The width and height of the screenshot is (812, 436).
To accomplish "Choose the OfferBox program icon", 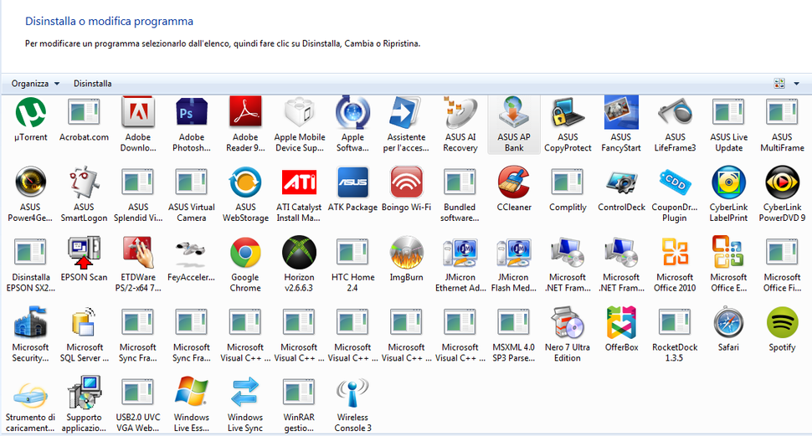I will (x=621, y=322).
